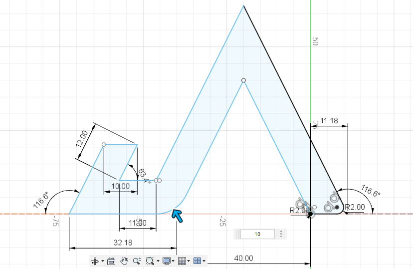Expand the Viewports dropdown arrow

[204, 261]
